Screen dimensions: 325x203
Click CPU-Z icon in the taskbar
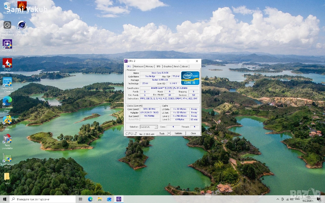(119, 199)
